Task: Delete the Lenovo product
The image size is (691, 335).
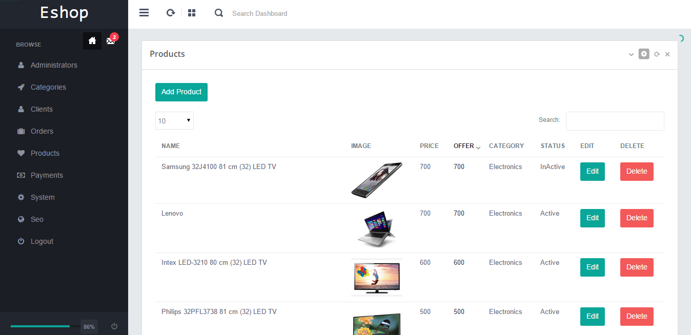Action: [x=637, y=218]
